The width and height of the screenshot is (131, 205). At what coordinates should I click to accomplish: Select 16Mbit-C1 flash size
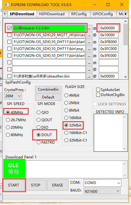pyautogui.click(x=76, y=133)
